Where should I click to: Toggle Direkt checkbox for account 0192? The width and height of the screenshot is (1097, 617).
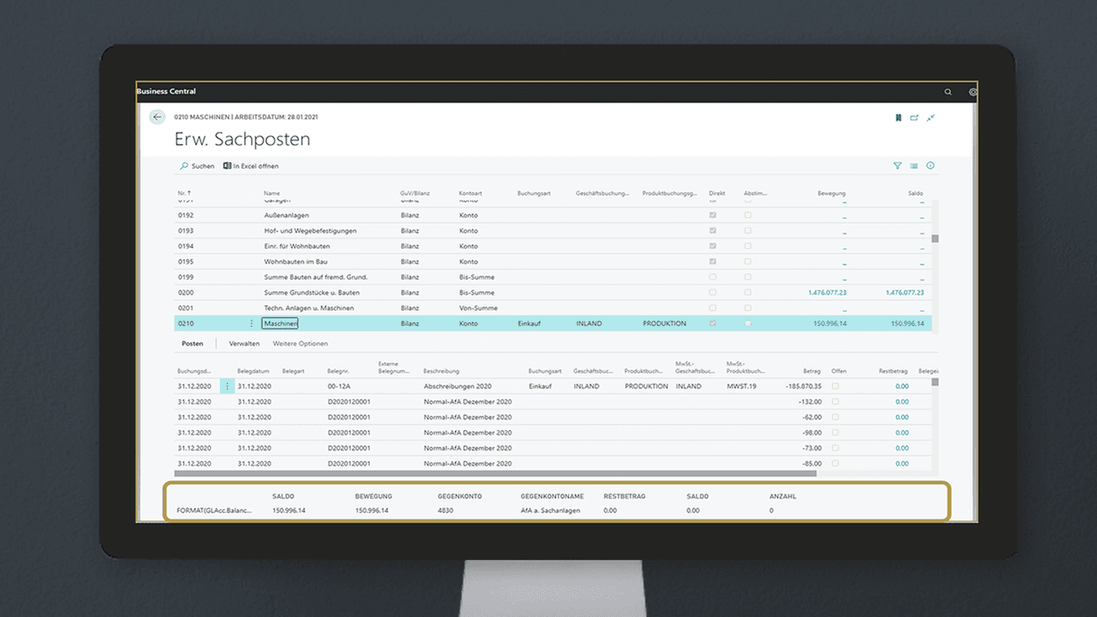(711, 215)
